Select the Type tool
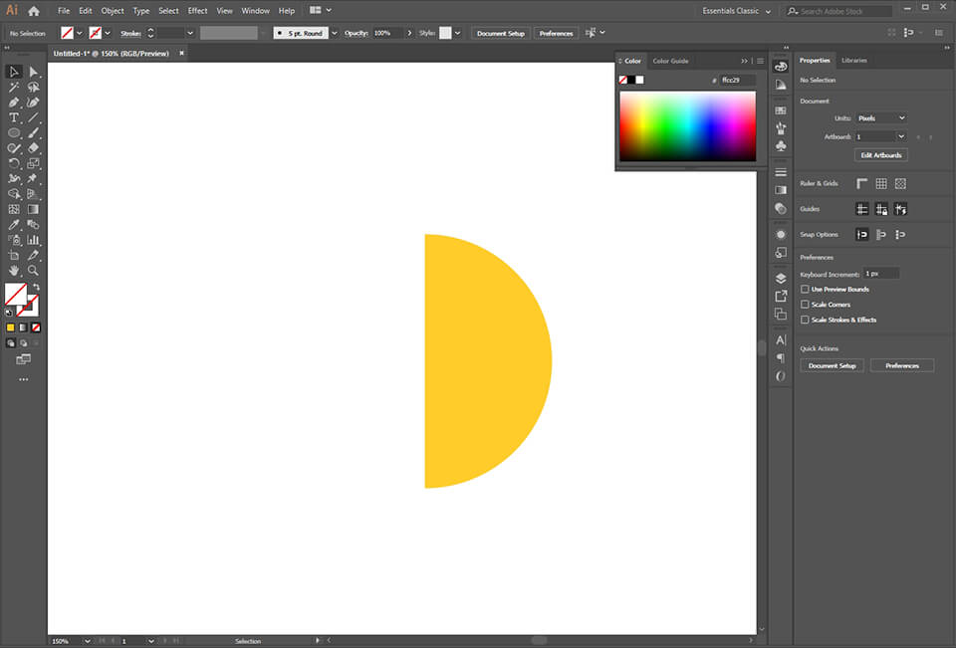The image size is (956, 648). point(14,117)
